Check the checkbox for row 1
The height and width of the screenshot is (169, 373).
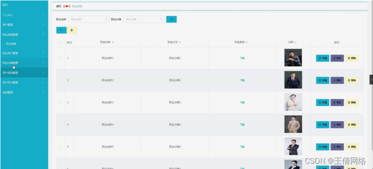point(61,58)
